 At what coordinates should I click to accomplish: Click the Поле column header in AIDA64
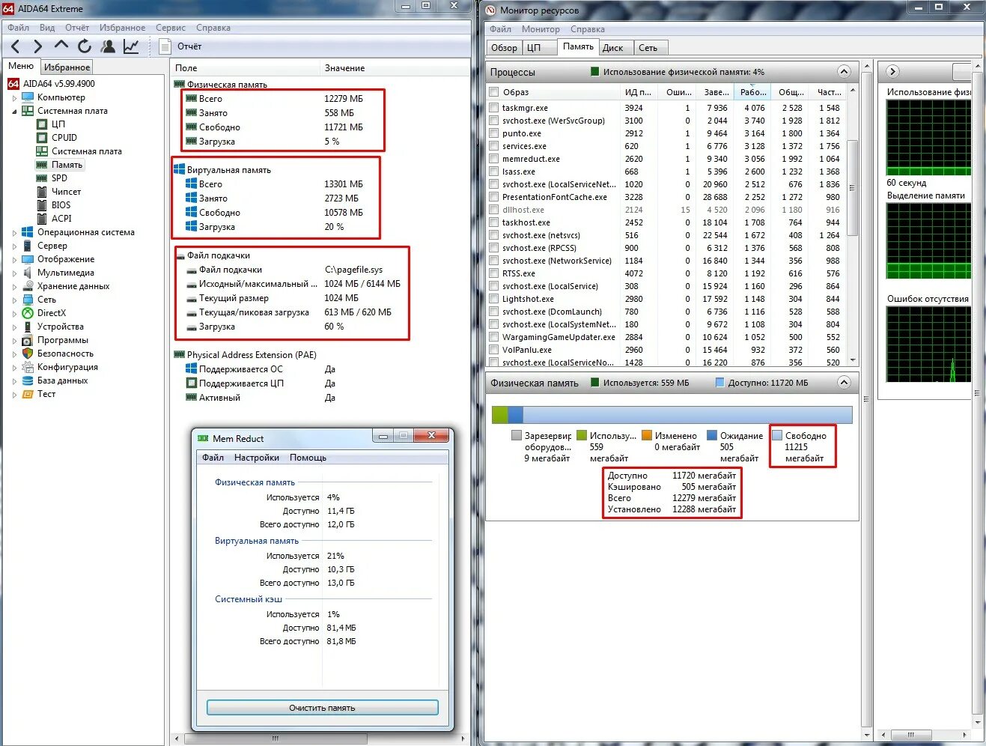[x=245, y=68]
